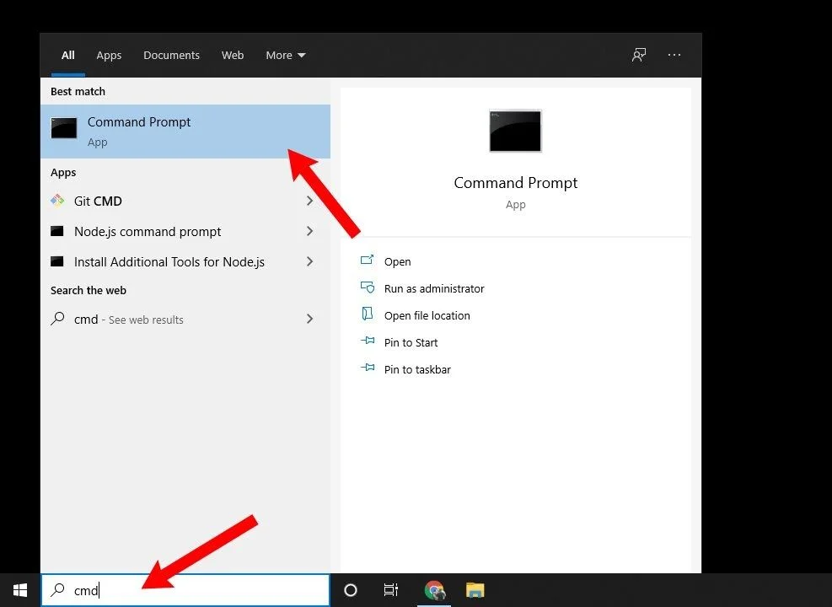Viewport: 832px width, 607px height.
Task: Click Pin to taskbar
Action: click(416, 369)
